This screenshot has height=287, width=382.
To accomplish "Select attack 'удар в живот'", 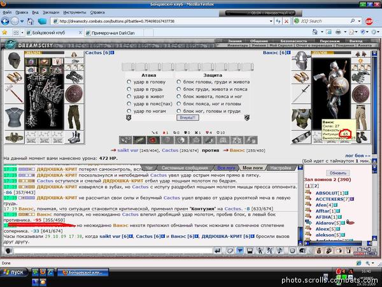I will pos(129,96).
